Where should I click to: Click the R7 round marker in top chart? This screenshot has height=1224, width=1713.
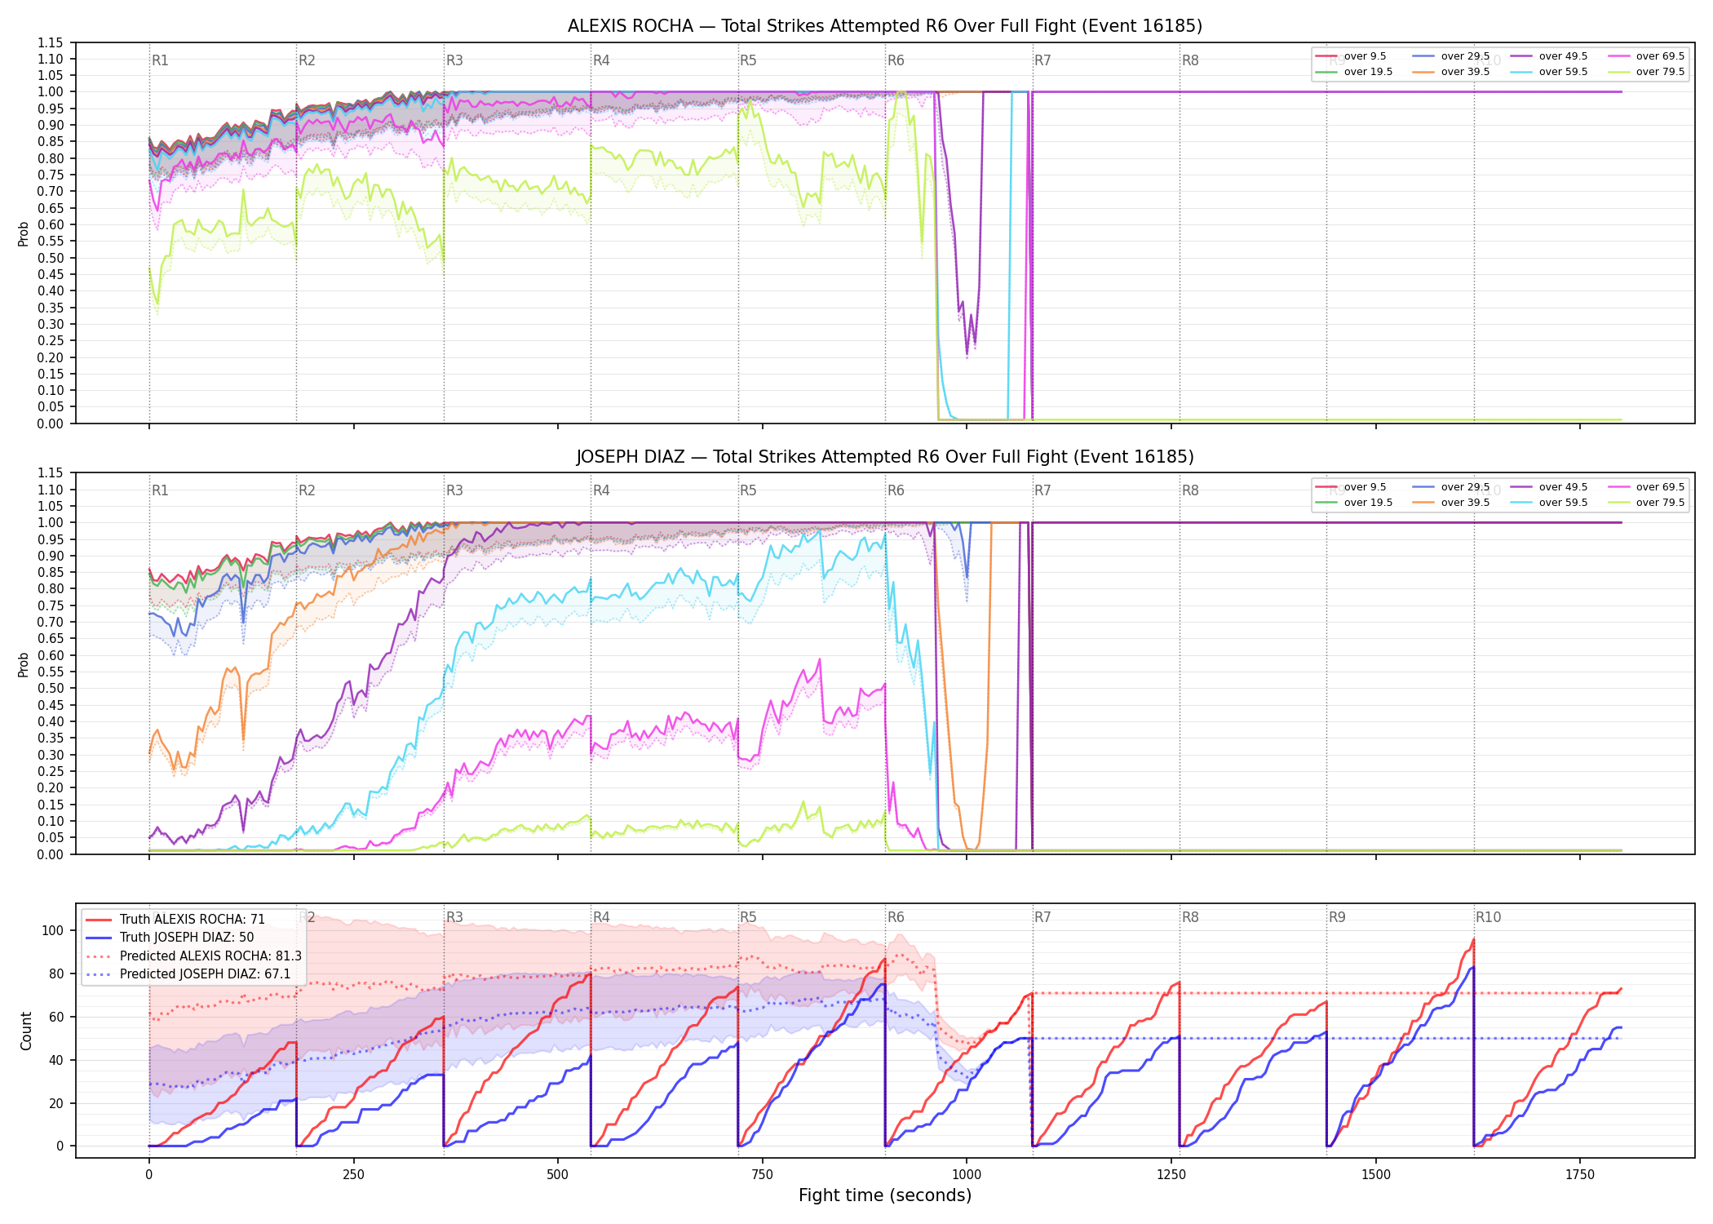tap(1042, 60)
